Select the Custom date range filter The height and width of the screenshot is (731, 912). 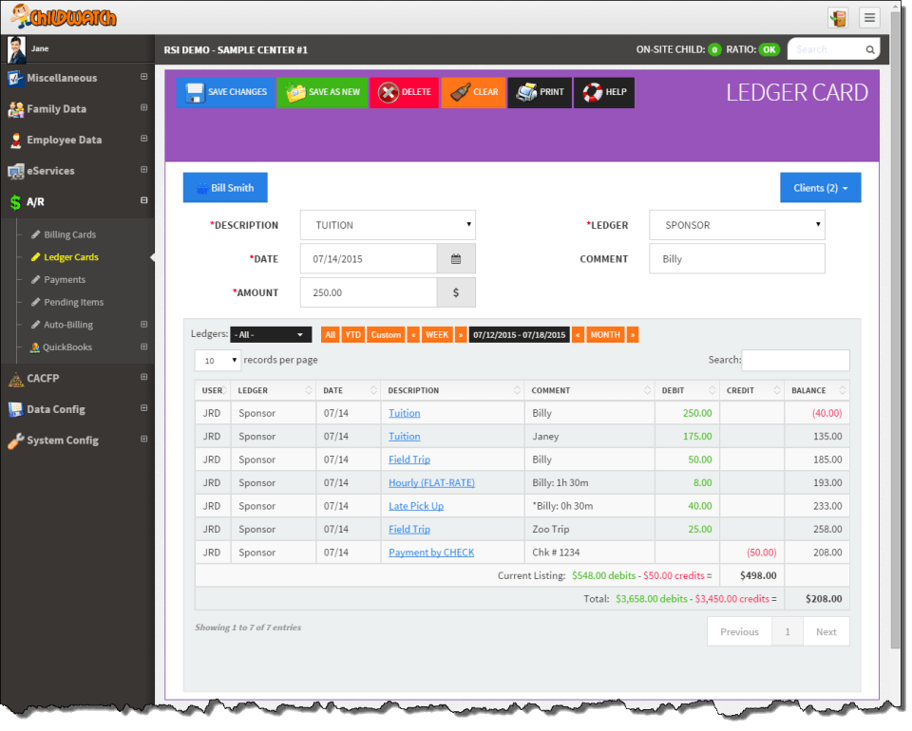click(x=386, y=335)
